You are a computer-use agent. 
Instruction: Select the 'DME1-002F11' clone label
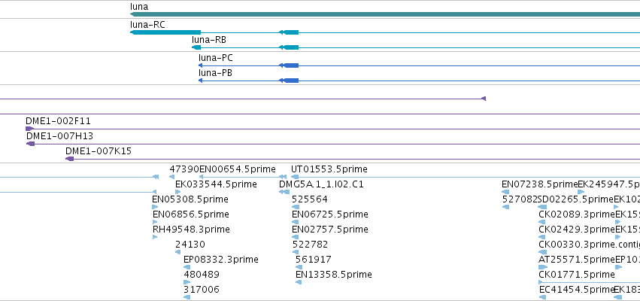pos(58,121)
